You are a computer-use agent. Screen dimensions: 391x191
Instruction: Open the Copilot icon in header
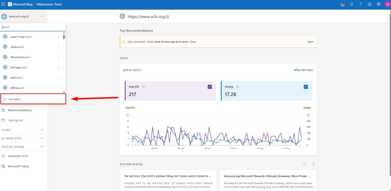pos(343,4)
